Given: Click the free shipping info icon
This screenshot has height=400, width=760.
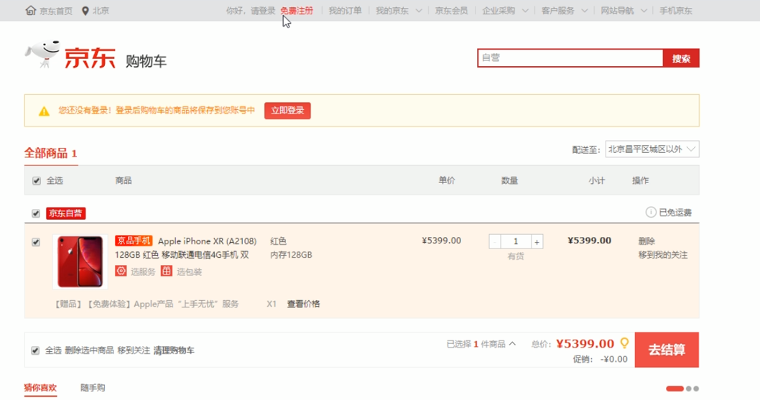Looking at the screenshot, I should coord(651,213).
